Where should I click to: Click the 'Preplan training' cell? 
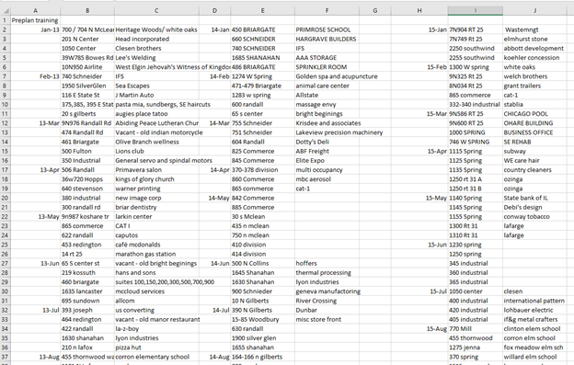click(35, 20)
